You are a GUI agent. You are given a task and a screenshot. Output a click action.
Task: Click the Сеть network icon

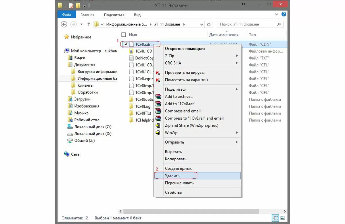67,154
